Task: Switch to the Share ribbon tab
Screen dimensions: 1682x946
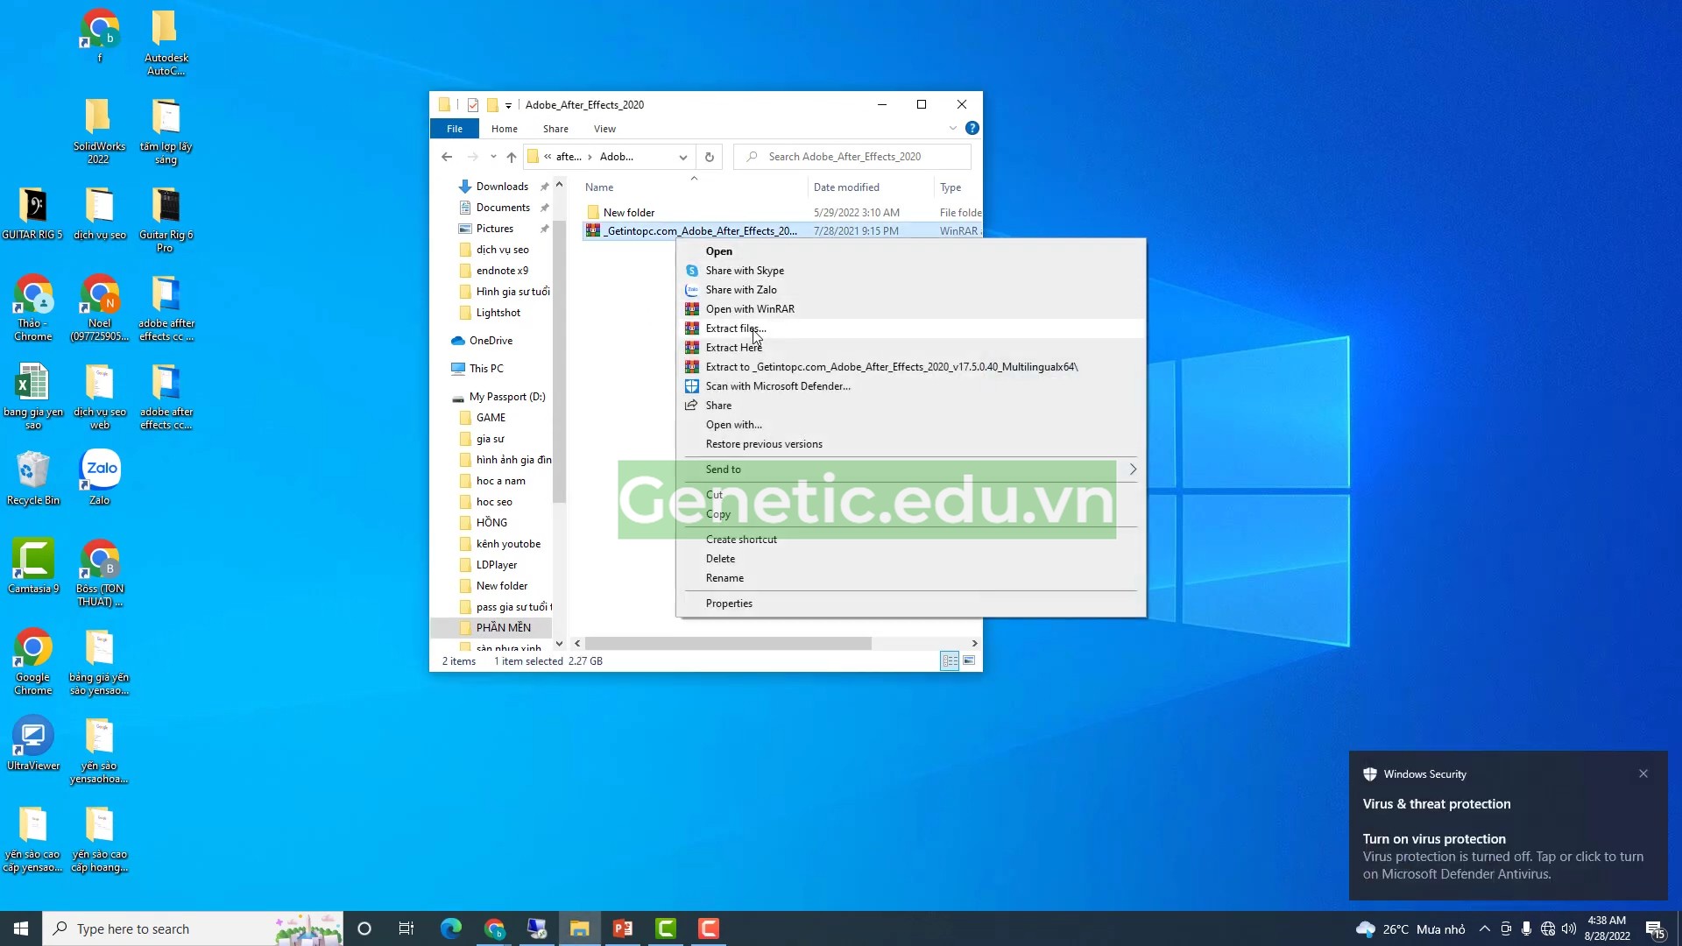Action: coord(555,129)
